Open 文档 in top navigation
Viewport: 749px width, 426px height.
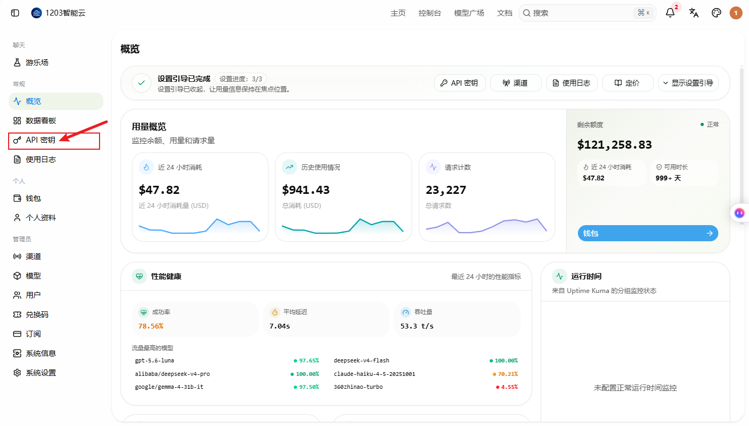[505, 13]
